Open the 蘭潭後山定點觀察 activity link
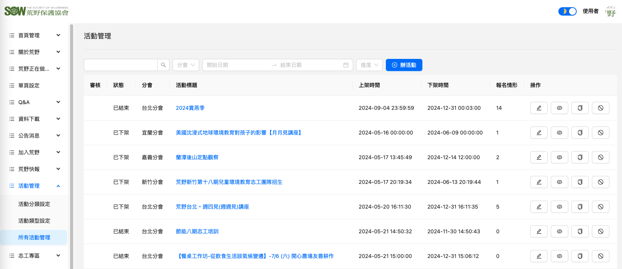 tap(197, 157)
